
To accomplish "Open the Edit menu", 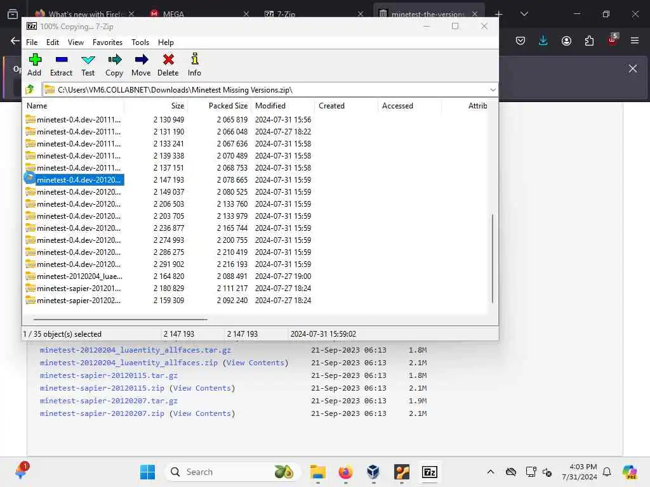I will (x=52, y=42).
